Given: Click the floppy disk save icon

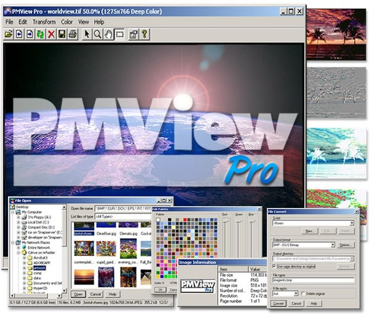Looking at the screenshot, I should coord(61,34).
